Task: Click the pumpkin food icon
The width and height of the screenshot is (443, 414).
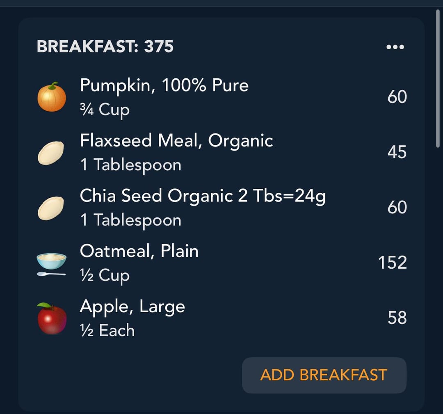Action: tap(52, 97)
